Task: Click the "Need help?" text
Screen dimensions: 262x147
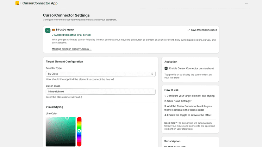Action: click(171, 123)
